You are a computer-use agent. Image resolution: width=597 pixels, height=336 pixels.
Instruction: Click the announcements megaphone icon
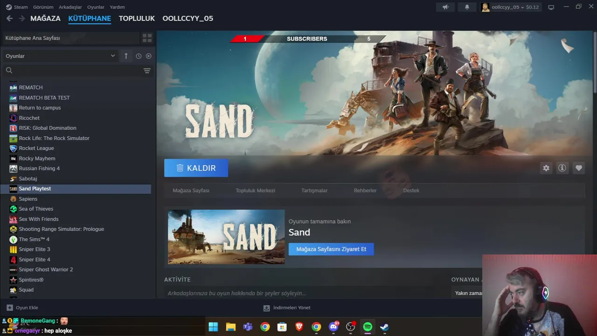click(445, 7)
